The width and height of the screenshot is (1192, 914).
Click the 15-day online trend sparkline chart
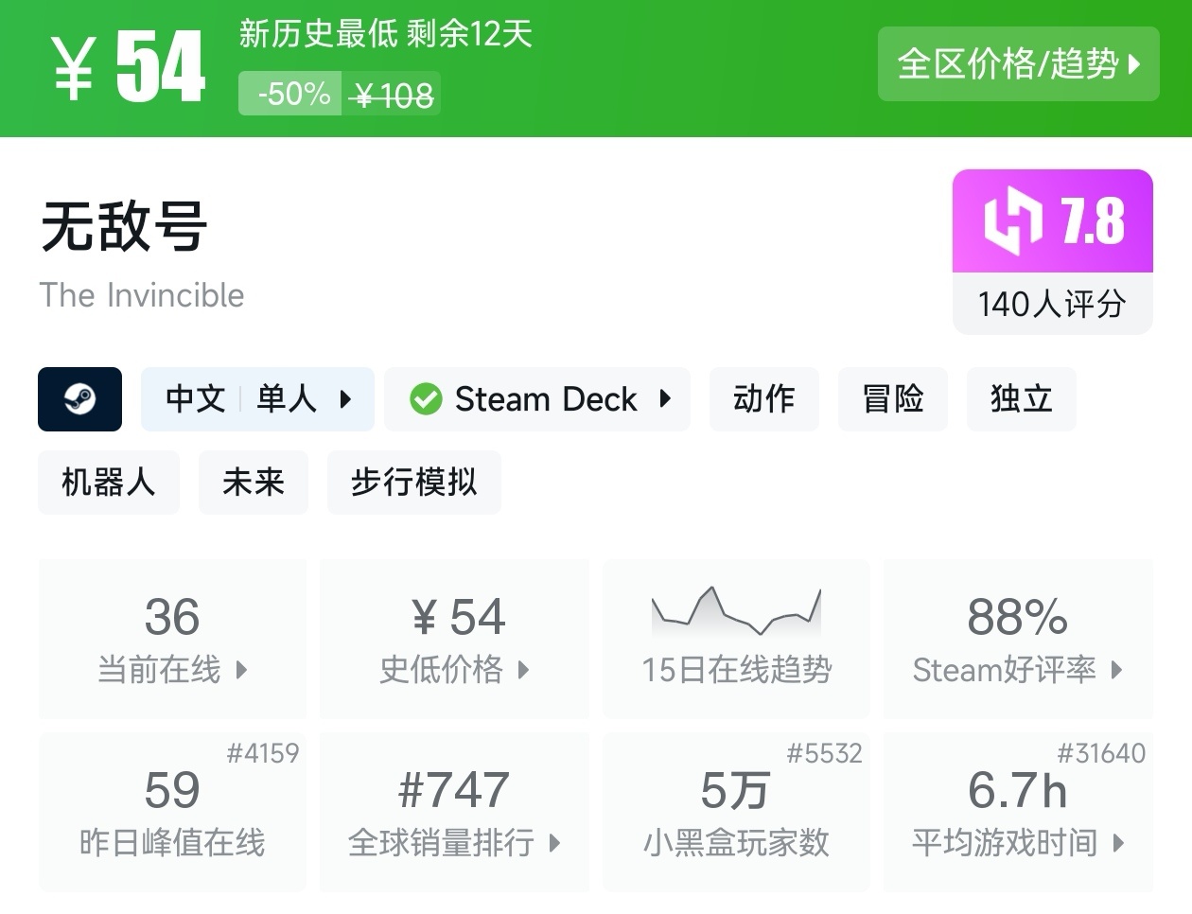736,611
